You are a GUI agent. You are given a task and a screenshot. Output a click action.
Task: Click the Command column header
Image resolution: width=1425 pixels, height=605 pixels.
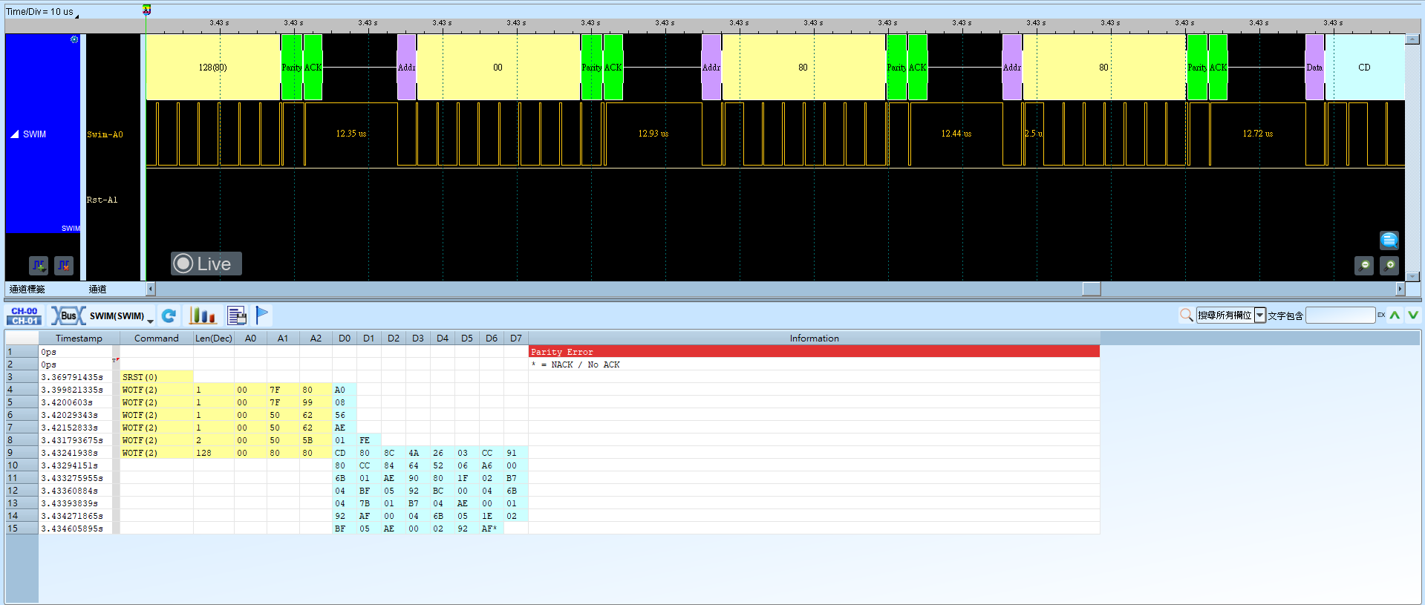[x=156, y=338]
